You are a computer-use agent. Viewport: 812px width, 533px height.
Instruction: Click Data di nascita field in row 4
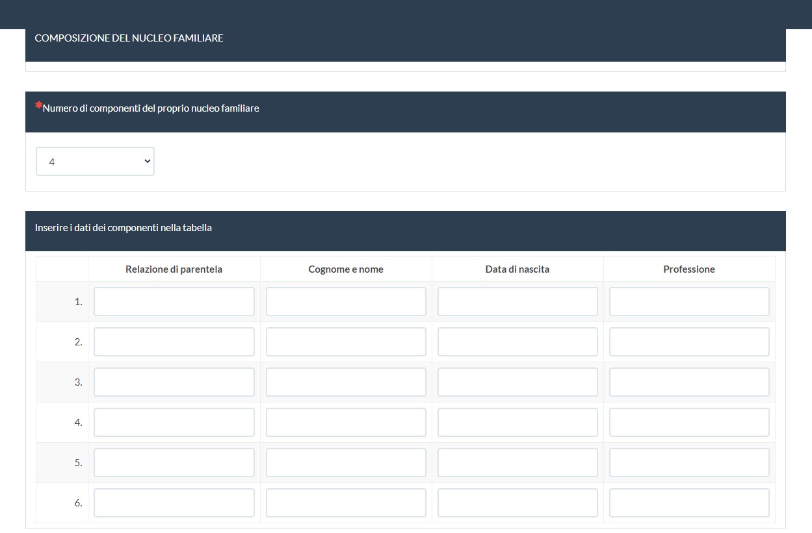[x=517, y=423]
